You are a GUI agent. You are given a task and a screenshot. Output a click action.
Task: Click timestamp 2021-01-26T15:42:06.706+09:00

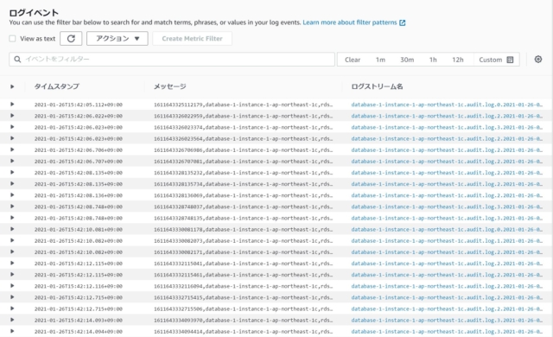point(79,149)
